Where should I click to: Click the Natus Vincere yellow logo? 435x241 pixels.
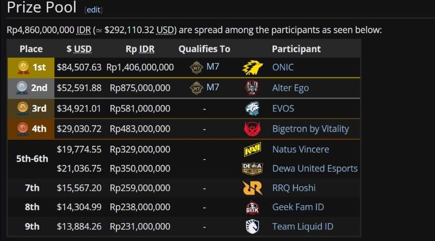coord(252,149)
